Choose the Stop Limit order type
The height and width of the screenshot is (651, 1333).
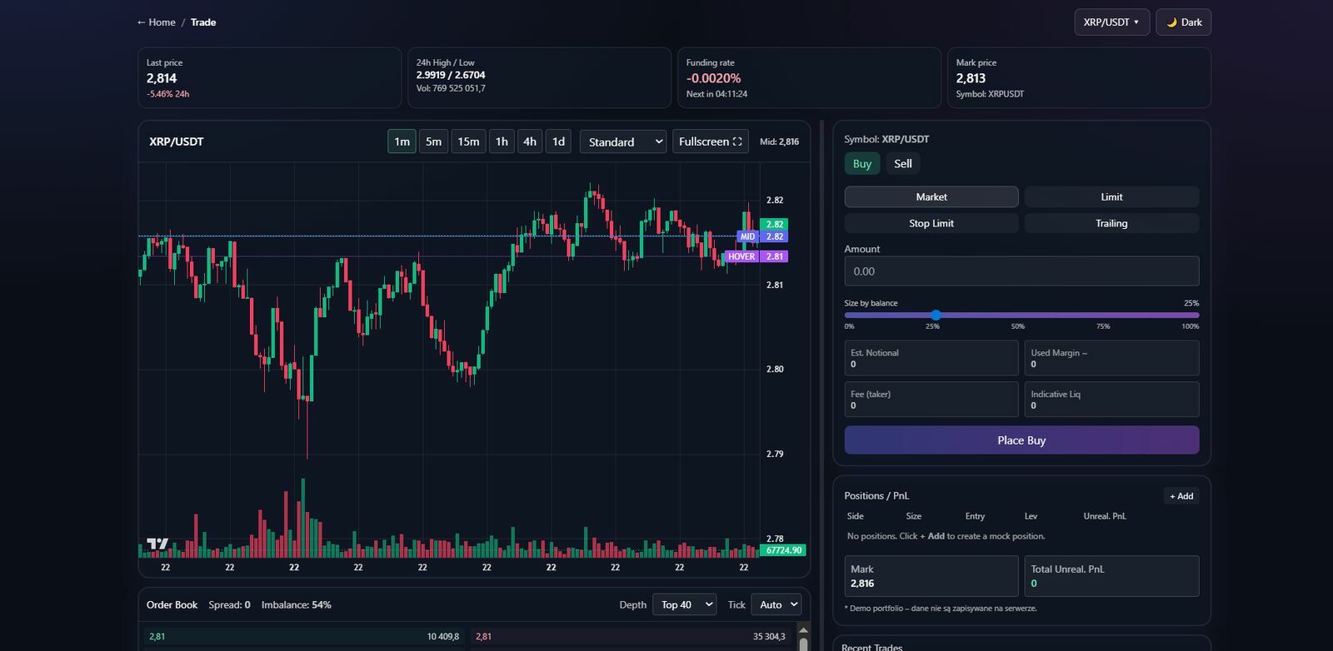[x=931, y=223]
